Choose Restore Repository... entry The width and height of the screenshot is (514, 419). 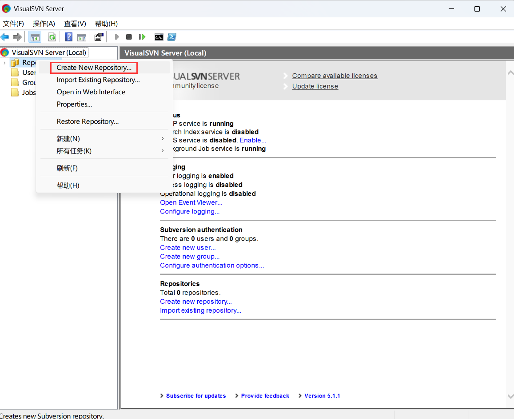pos(104,121)
